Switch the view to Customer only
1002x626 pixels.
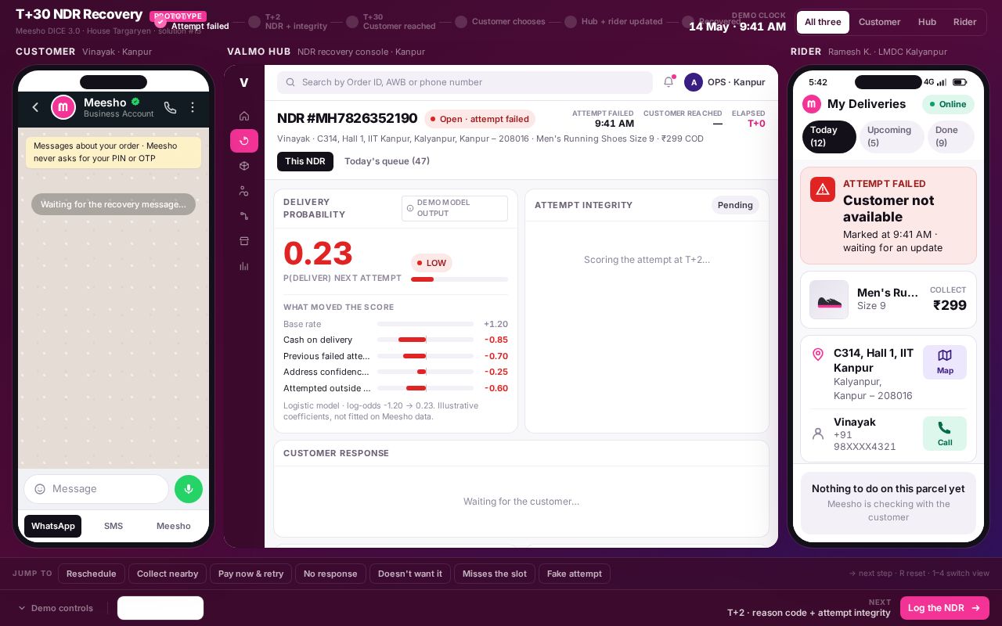(x=879, y=22)
